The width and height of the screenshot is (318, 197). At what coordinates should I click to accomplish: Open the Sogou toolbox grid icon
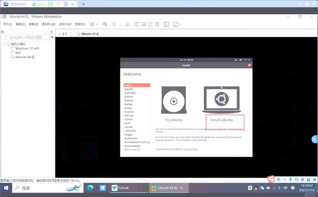coord(309,180)
